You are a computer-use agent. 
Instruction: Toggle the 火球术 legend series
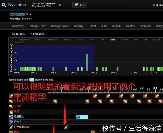click(x=90, y=40)
